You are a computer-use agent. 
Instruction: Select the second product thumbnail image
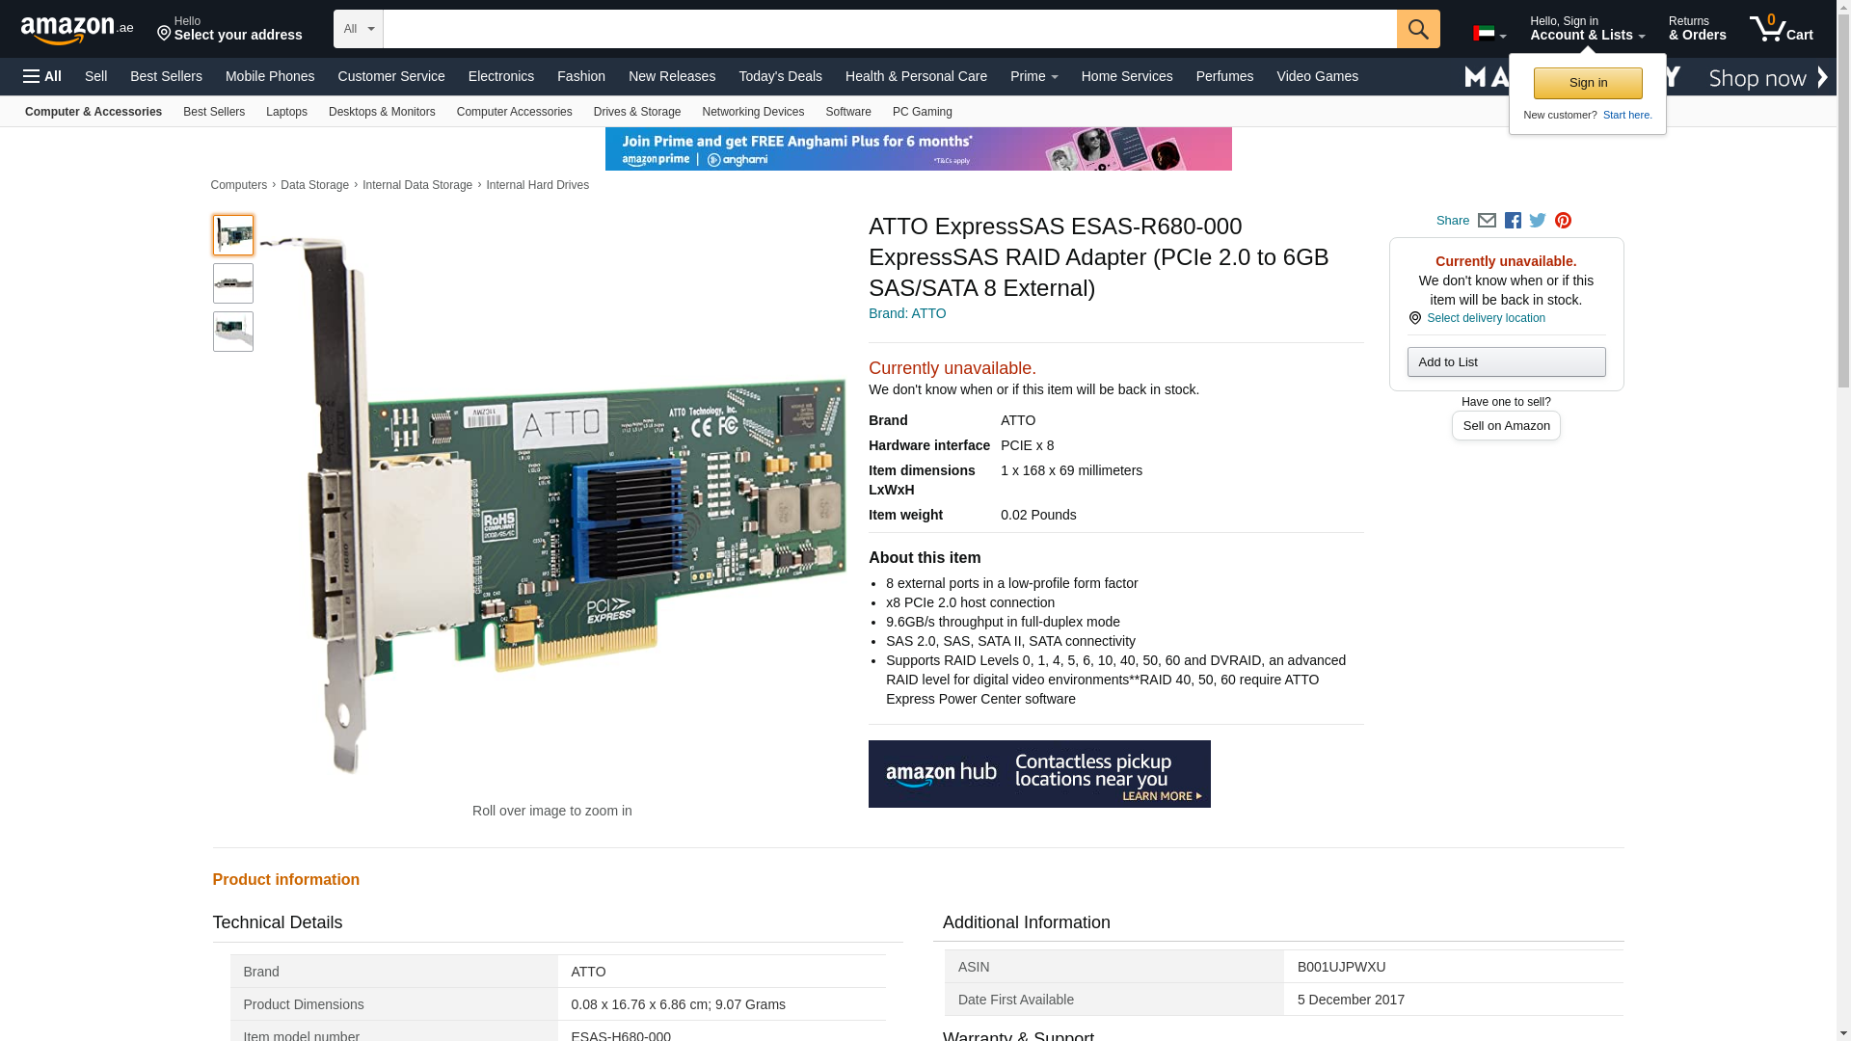pos(232,283)
